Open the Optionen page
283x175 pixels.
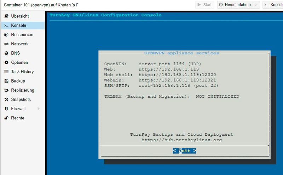(x=23, y=62)
